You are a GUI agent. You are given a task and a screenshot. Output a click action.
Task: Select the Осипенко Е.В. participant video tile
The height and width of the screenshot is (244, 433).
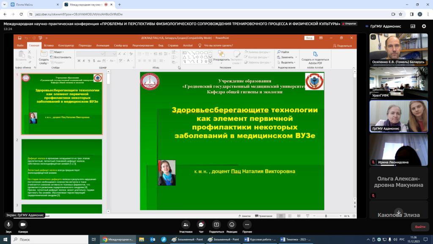tap(399, 49)
